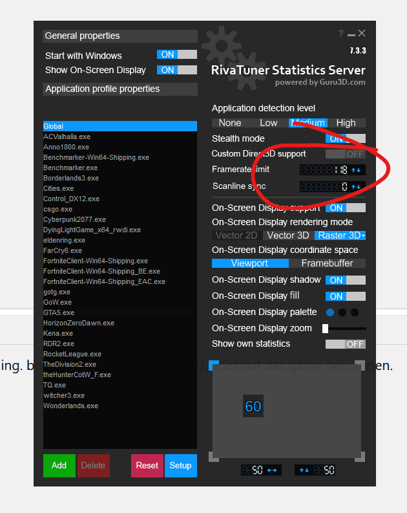Open Raster 3D dropdown arrow

pos(363,235)
